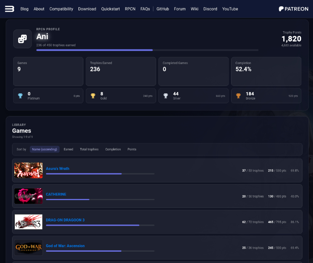Open the Patreon logo link
The height and width of the screenshot is (263, 313).
pos(293,9)
